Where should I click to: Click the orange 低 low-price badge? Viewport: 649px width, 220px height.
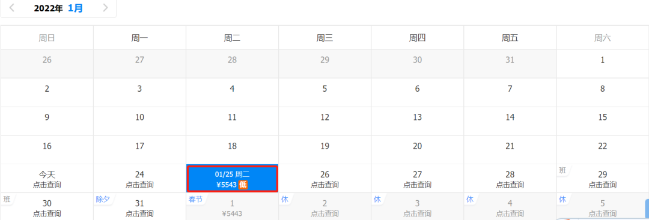point(243,185)
